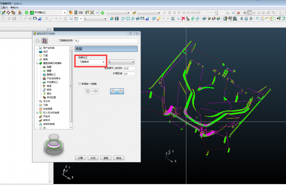Click the simulation speed slider handle
The height and width of the screenshot is (185, 286).
(216, 13)
